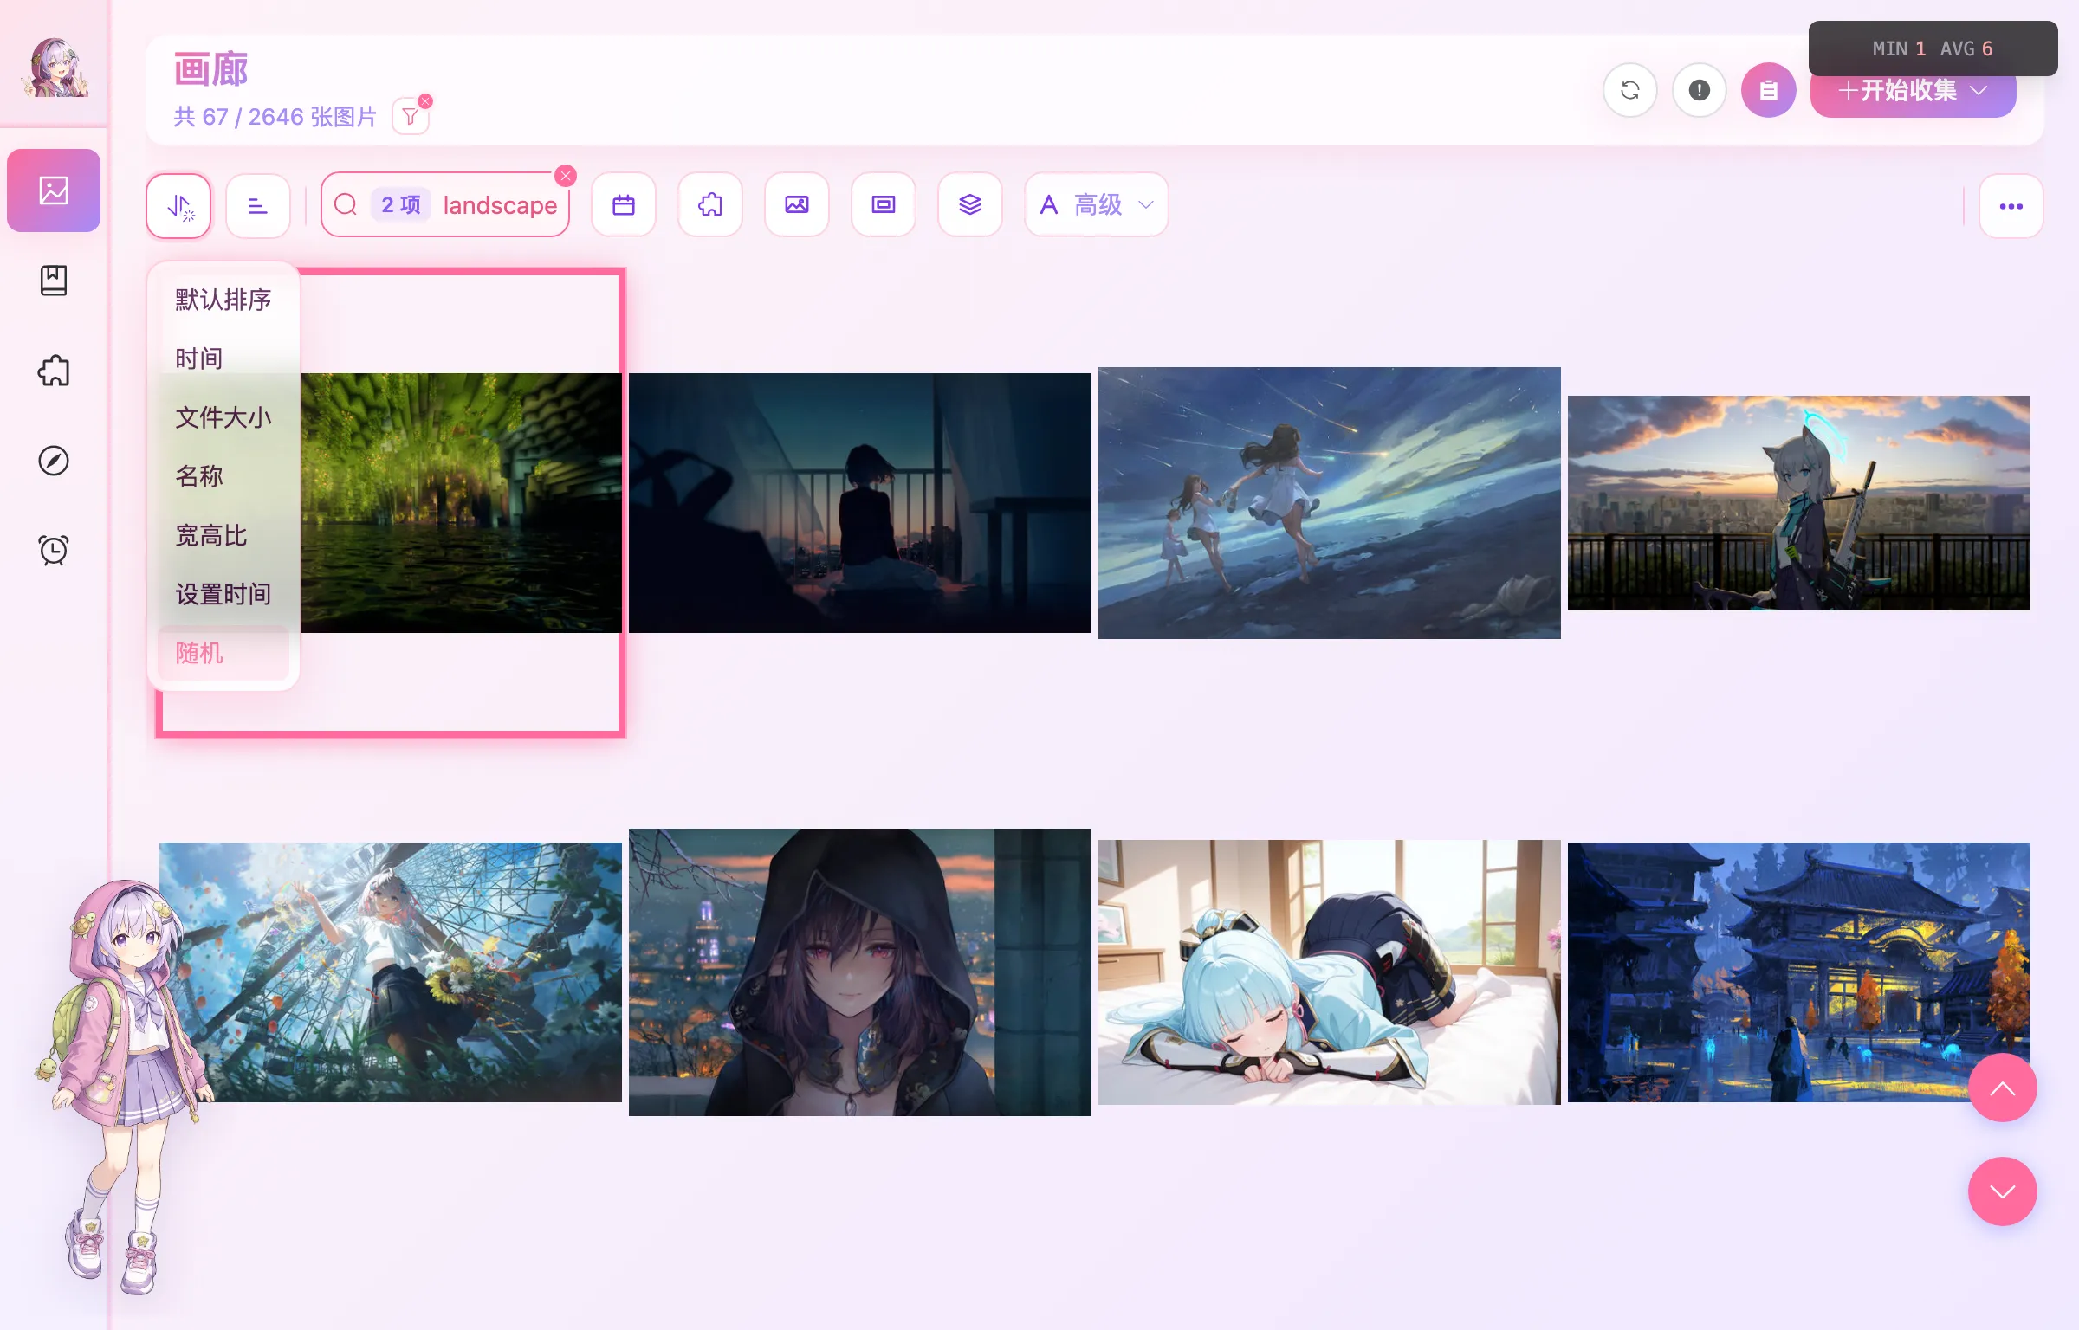The height and width of the screenshot is (1330, 2079).
Task: Open the layers stack filter icon
Action: tap(970, 205)
